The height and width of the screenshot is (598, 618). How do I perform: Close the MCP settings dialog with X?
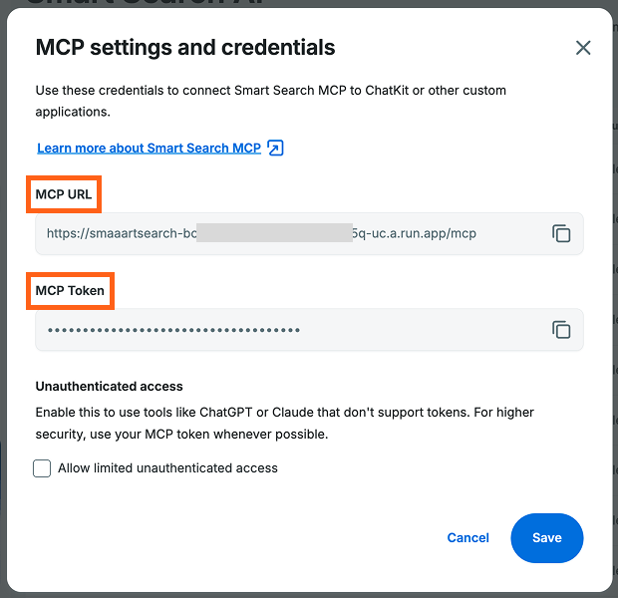pos(583,48)
